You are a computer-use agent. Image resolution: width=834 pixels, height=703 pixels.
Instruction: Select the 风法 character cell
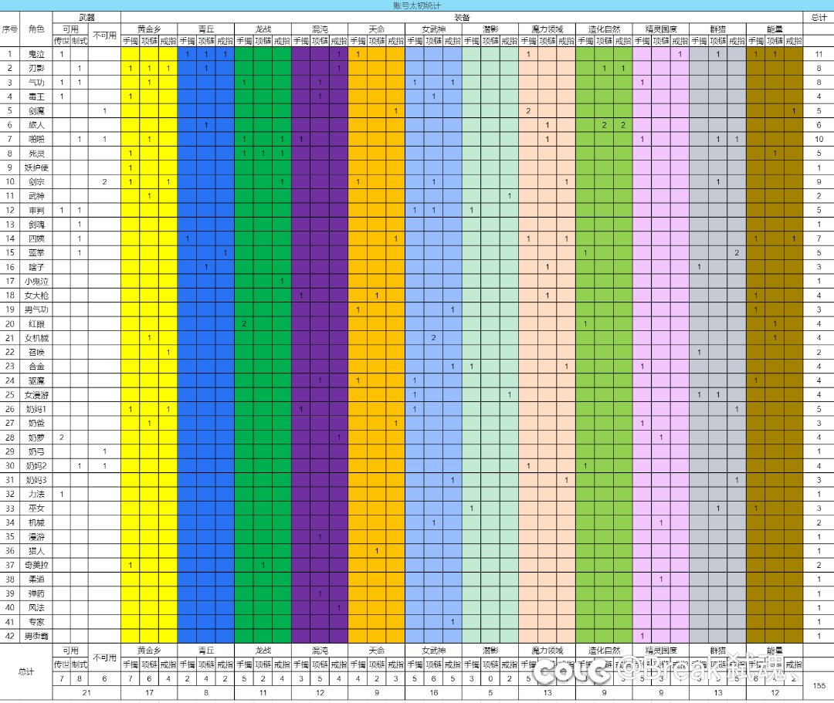[x=36, y=607]
